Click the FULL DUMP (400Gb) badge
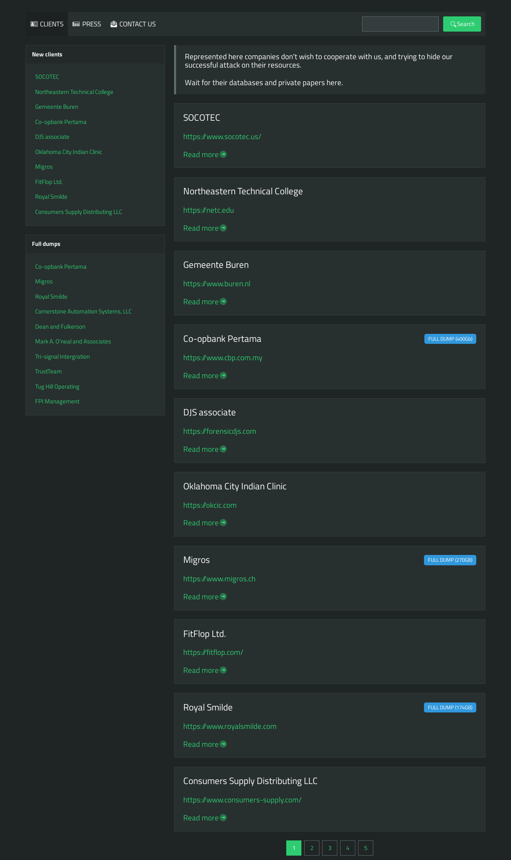 [x=450, y=339]
